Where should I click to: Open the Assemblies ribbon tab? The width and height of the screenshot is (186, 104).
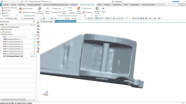(x=117, y=5)
